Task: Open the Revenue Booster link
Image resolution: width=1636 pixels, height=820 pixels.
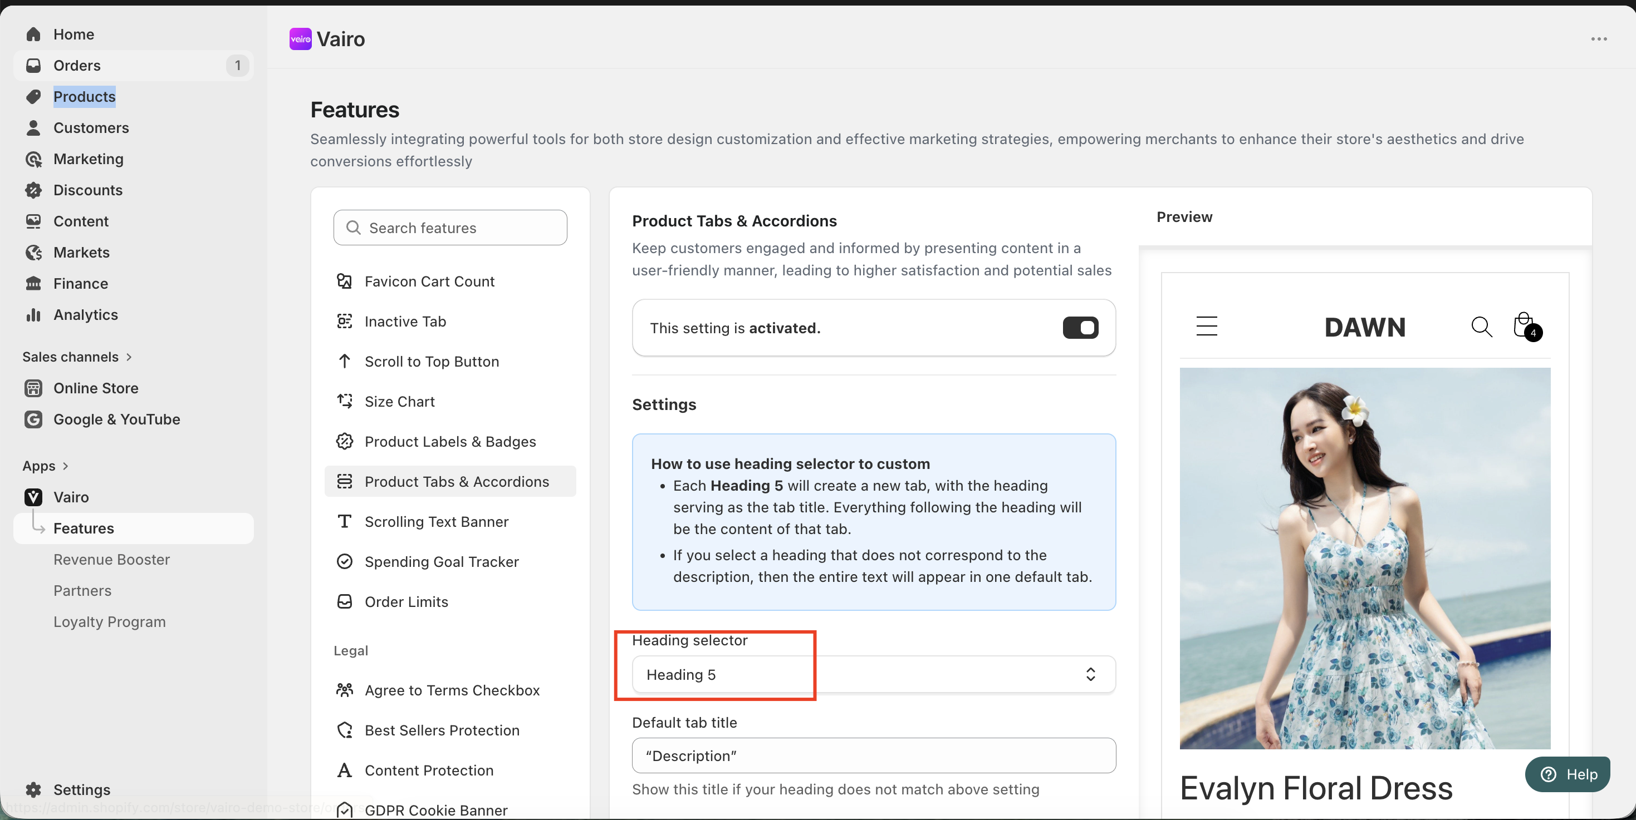Action: coord(111,560)
